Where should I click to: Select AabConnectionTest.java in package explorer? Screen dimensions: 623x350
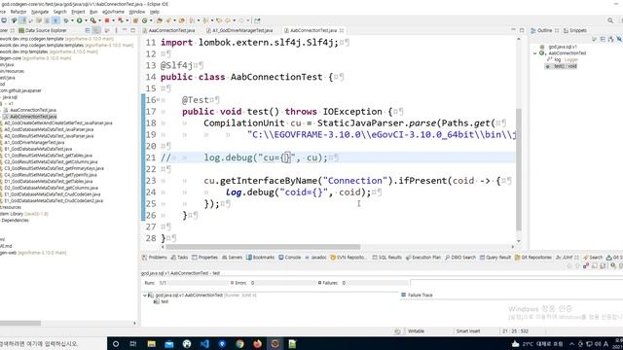pos(33,117)
